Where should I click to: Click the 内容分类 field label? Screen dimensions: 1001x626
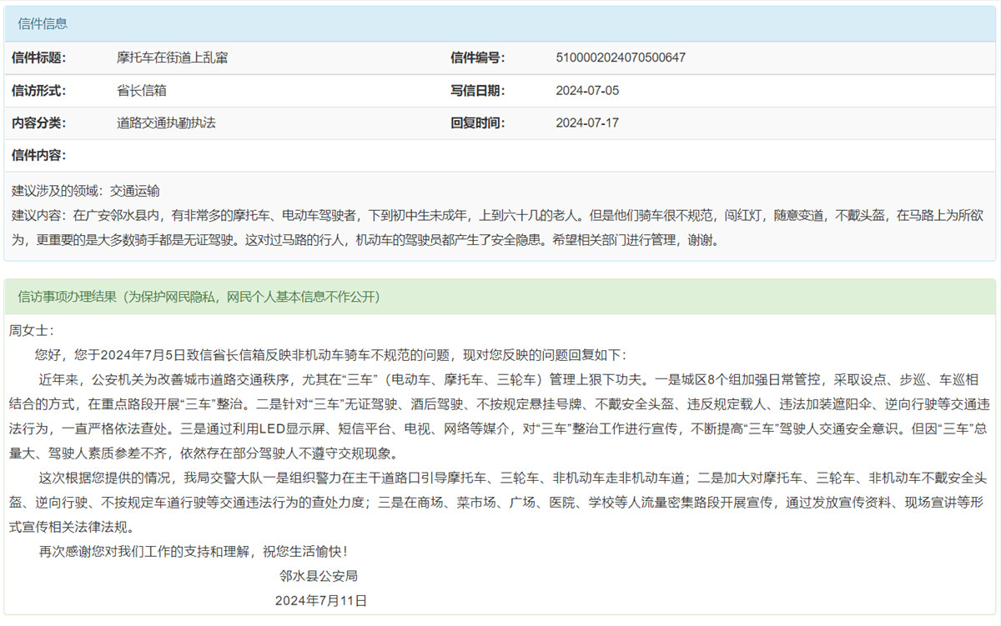[38, 123]
